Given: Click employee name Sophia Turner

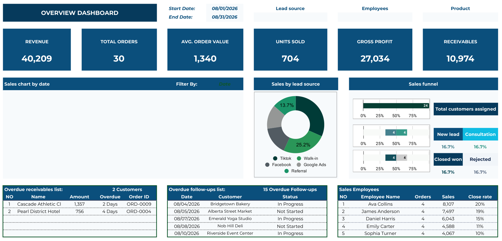Looking at the screenshot, I should (380, 233).
